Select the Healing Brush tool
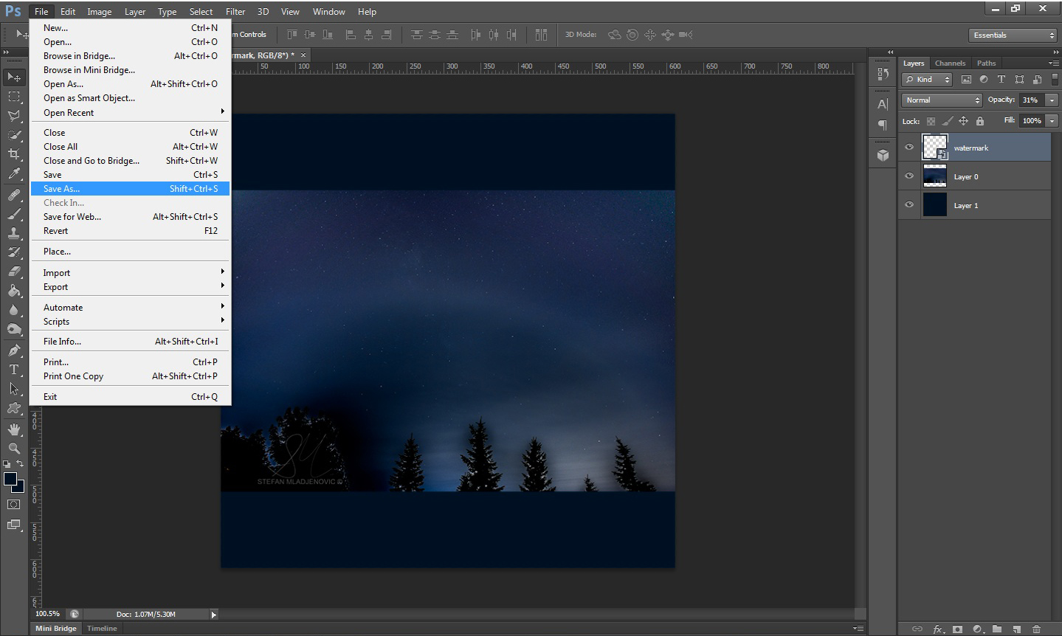Screen dimensions: 1062x636 click(x=14, y=195)
